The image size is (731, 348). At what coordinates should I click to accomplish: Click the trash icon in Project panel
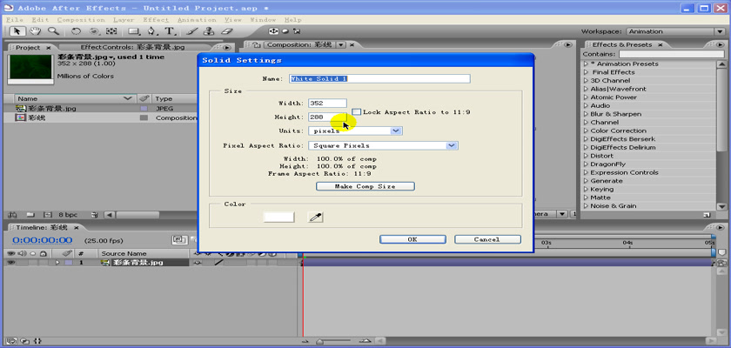[95, 215]
